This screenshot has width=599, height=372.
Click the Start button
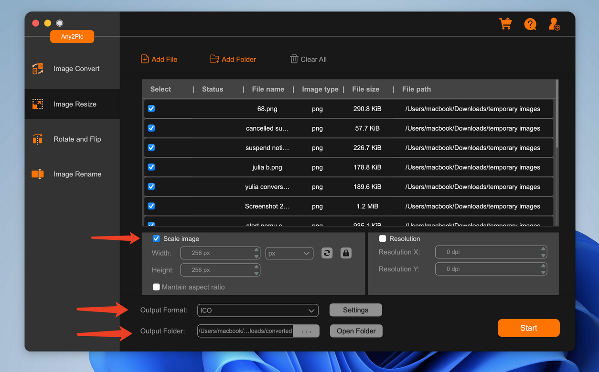[528, 328]
